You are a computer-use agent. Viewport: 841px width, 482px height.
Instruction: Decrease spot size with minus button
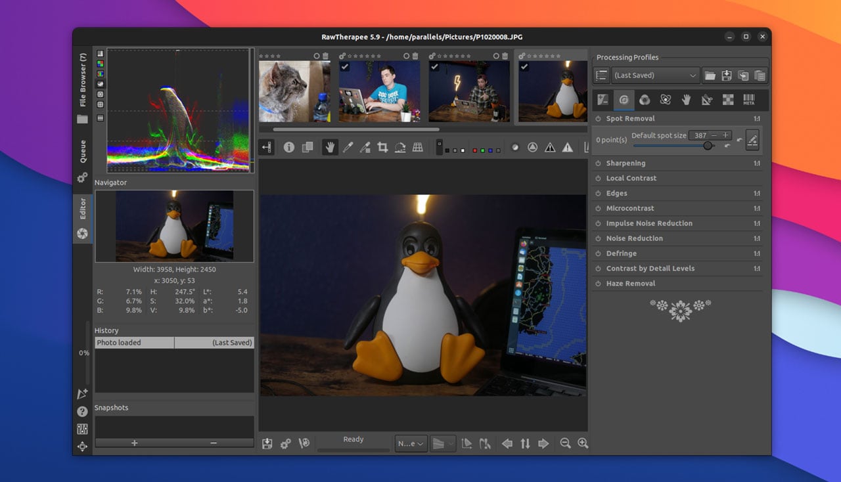[714, 135]
